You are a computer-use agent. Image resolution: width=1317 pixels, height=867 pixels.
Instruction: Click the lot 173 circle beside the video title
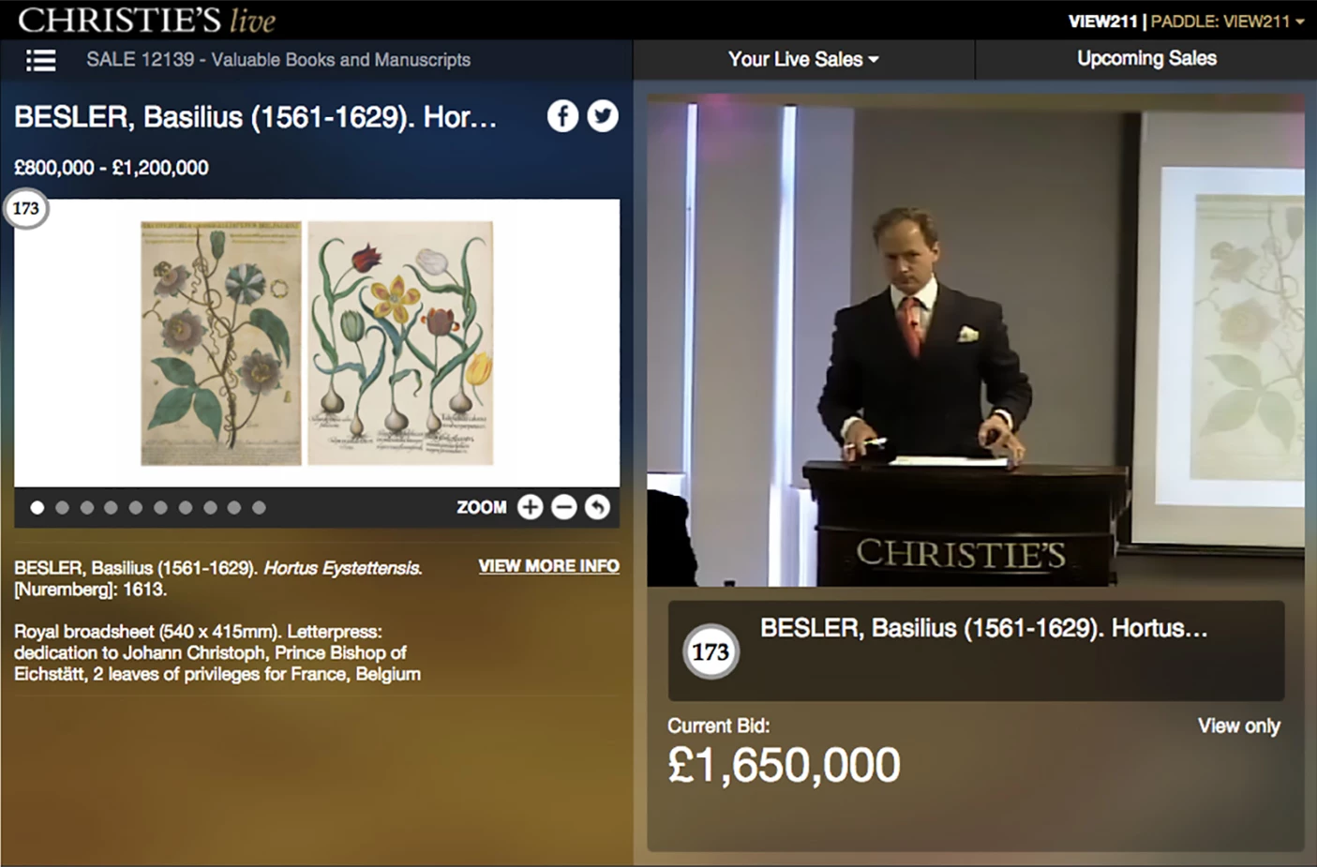pyautogui.click(x=710, y=651)
